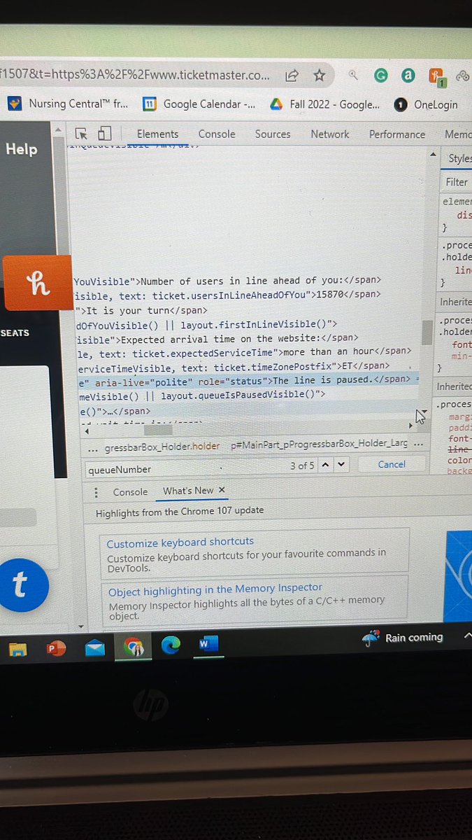Go to previous search result arrow
This screenshot has height=840, width=472.
click(326, 465)
